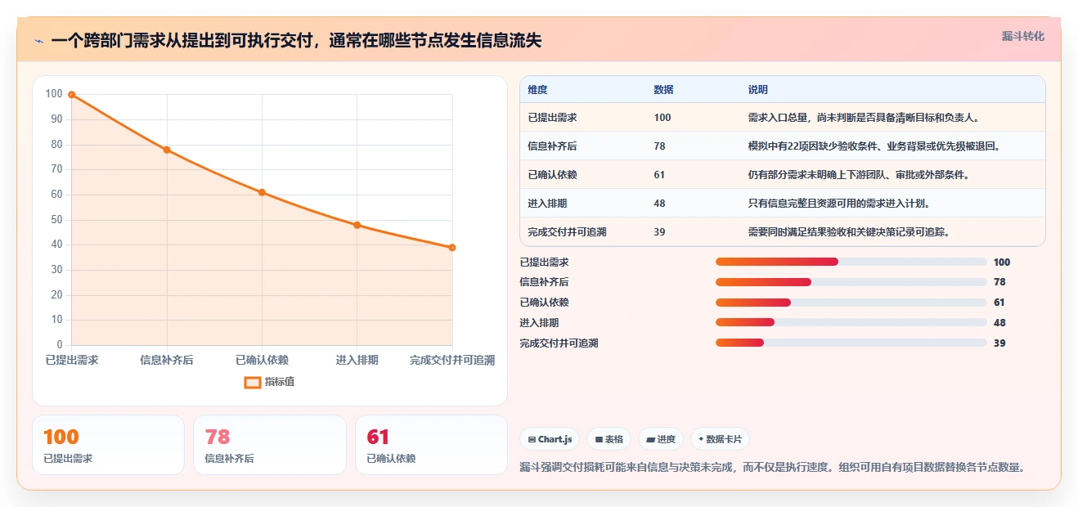
Task: Click the lightning icon beside the title
Action: [38, 41]
